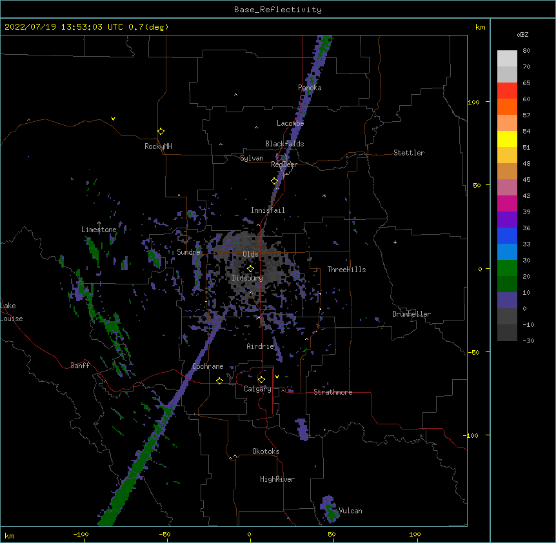Click the 80 value on dBZ legend
This screenshot has height=543, width=556.
point(526,51)
